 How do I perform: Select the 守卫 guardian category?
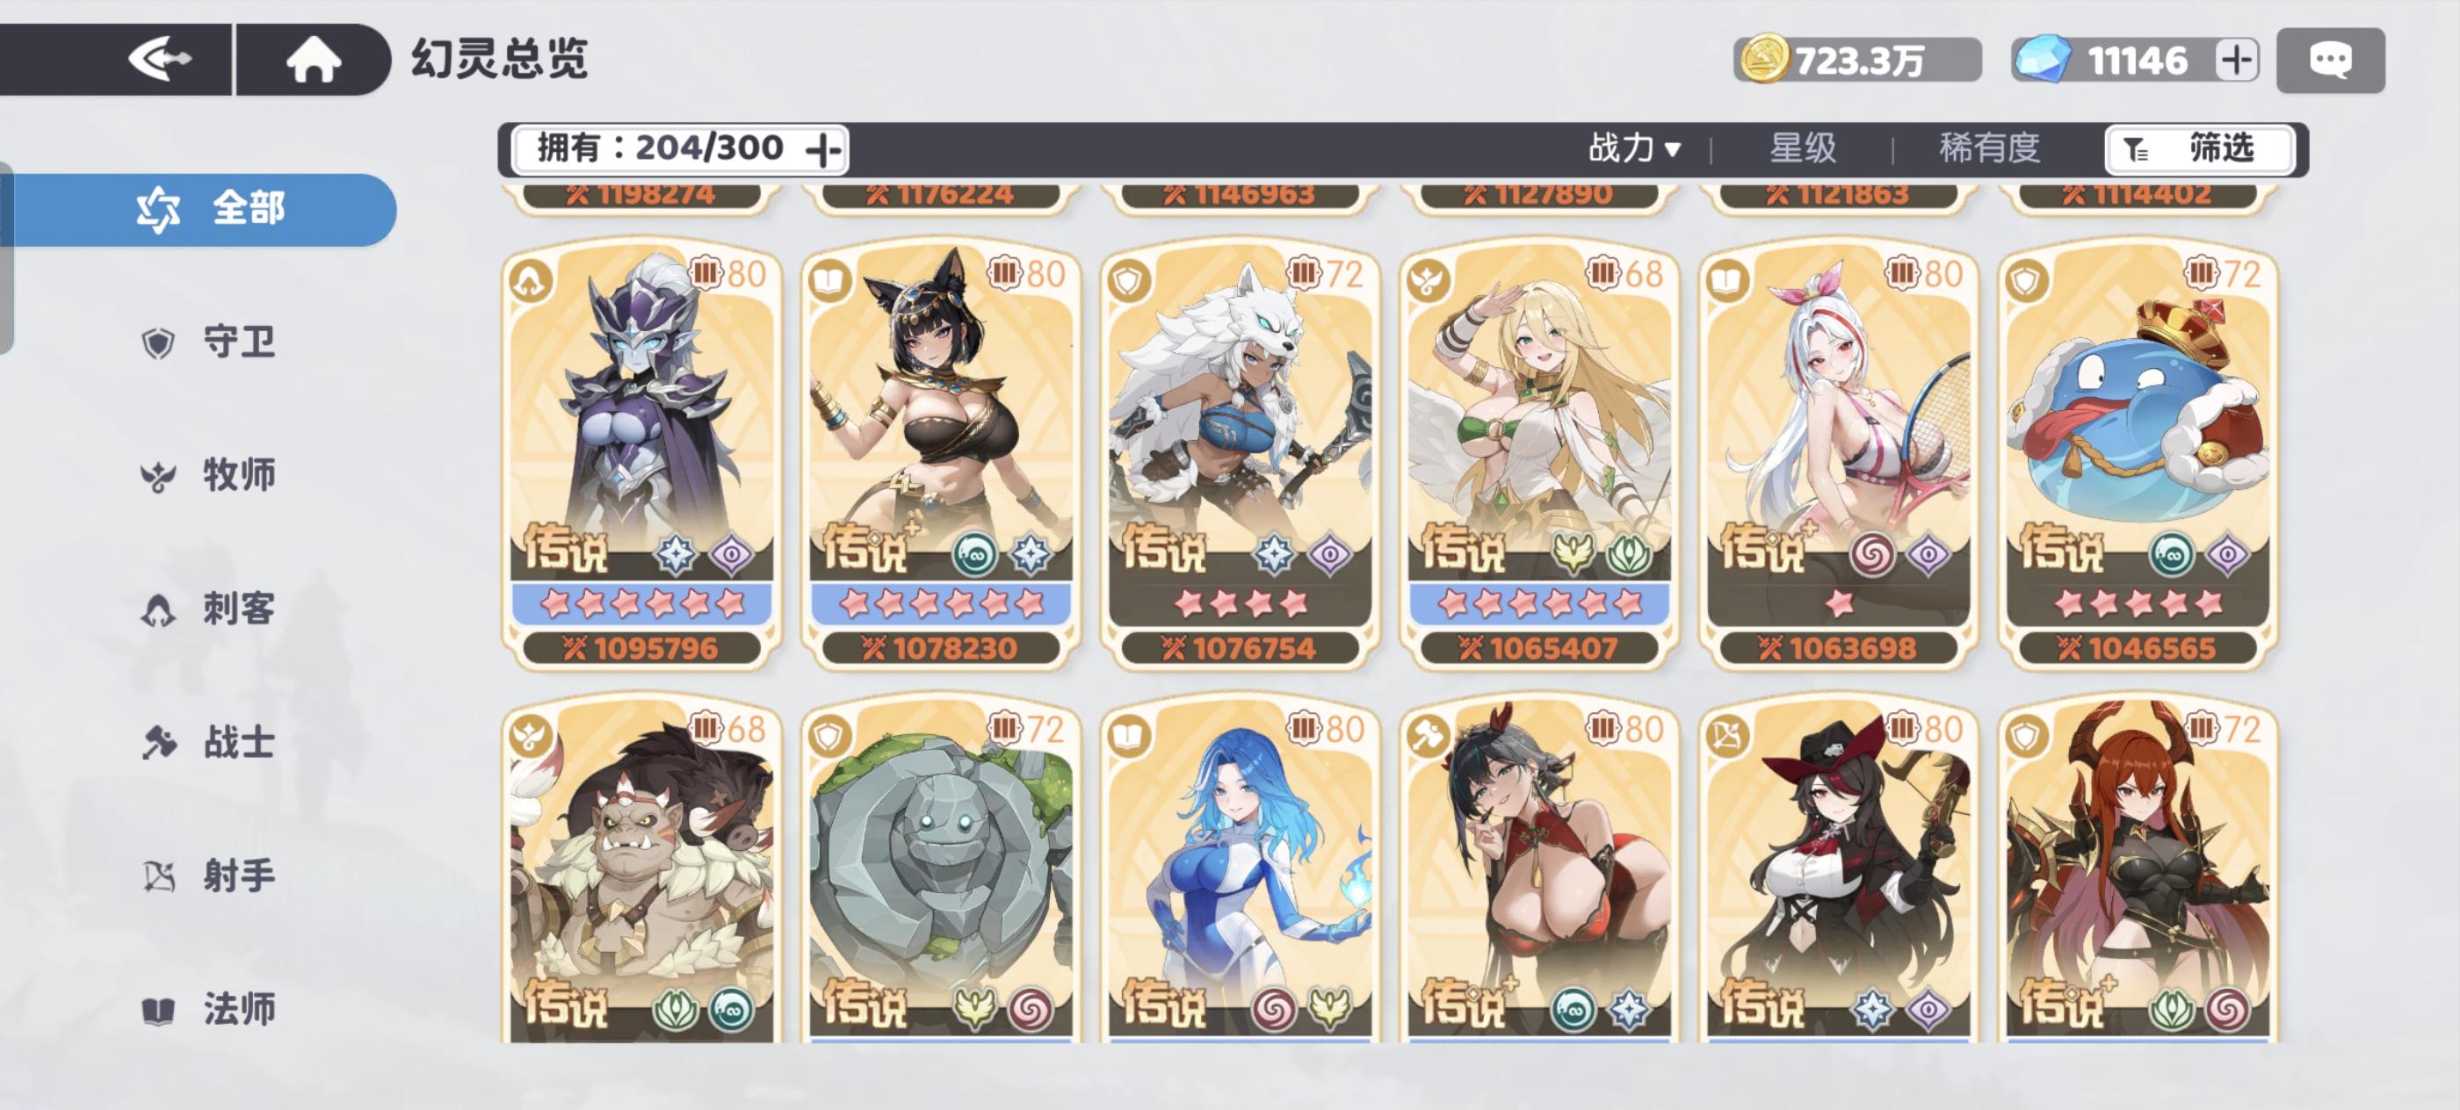click(x=208, y=342)
